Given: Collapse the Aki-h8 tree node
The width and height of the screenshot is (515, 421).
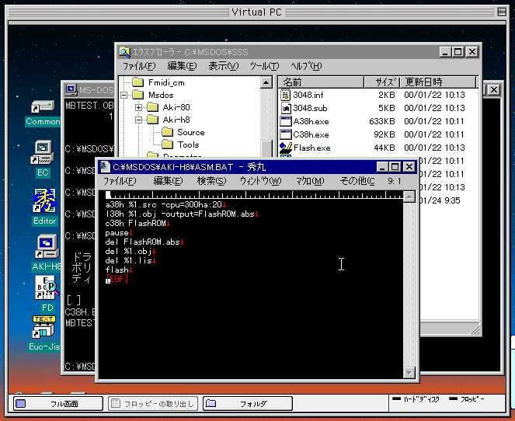Looking at the screenshot, I should 138,120.
